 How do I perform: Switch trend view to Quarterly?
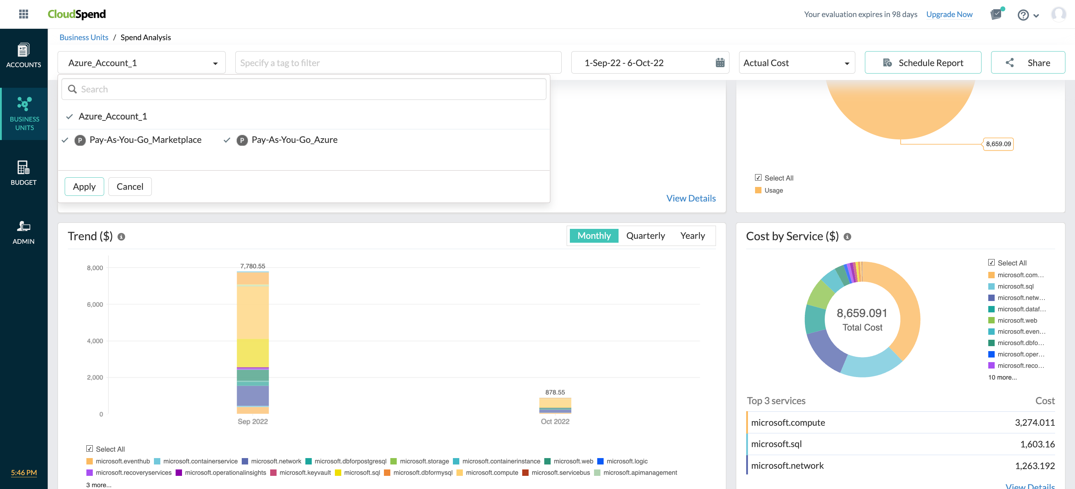[645, 236]
